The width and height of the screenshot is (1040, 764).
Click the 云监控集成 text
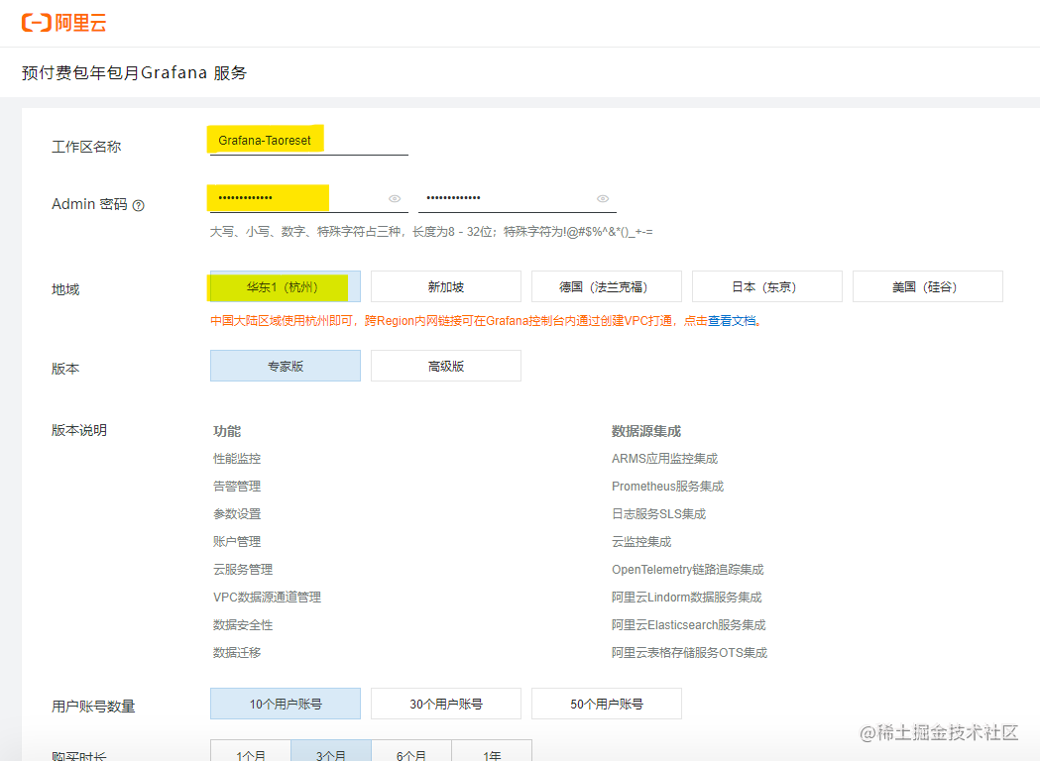641,542
